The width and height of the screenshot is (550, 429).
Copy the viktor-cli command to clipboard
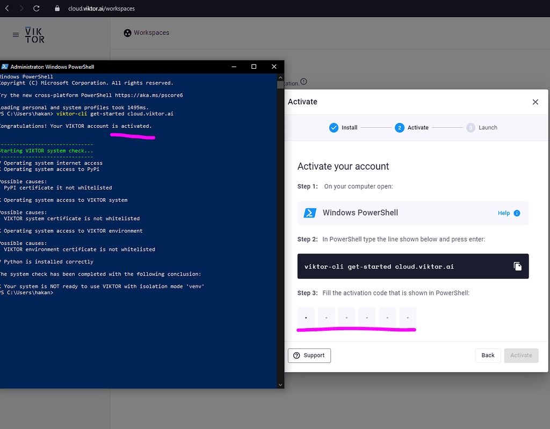click(517, 266)
